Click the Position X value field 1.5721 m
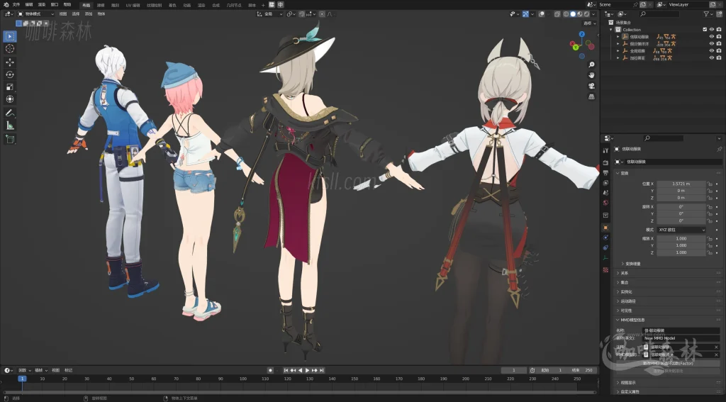726x402 pixels. click(x=681, y=184)
